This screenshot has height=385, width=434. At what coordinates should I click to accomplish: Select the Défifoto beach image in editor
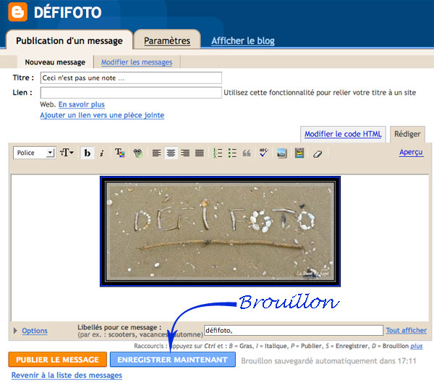(x=220, y=232)
